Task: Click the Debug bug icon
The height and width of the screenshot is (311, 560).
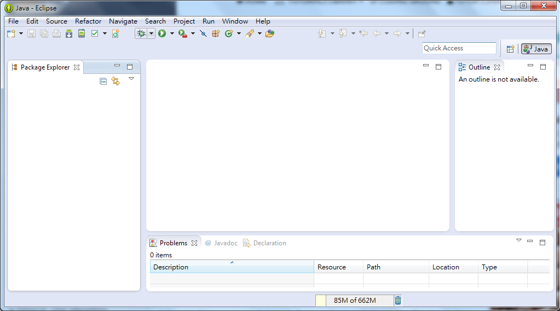Action: click(141, 33)
